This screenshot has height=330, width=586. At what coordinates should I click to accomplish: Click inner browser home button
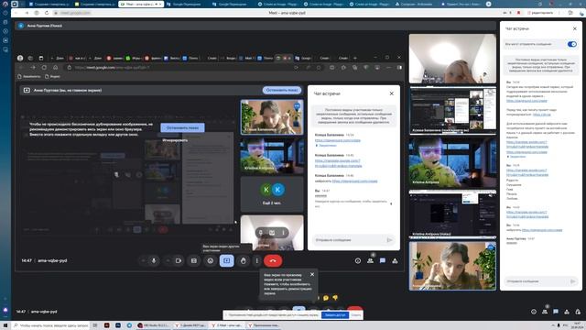pyautogui.click(x=55, y=68)
